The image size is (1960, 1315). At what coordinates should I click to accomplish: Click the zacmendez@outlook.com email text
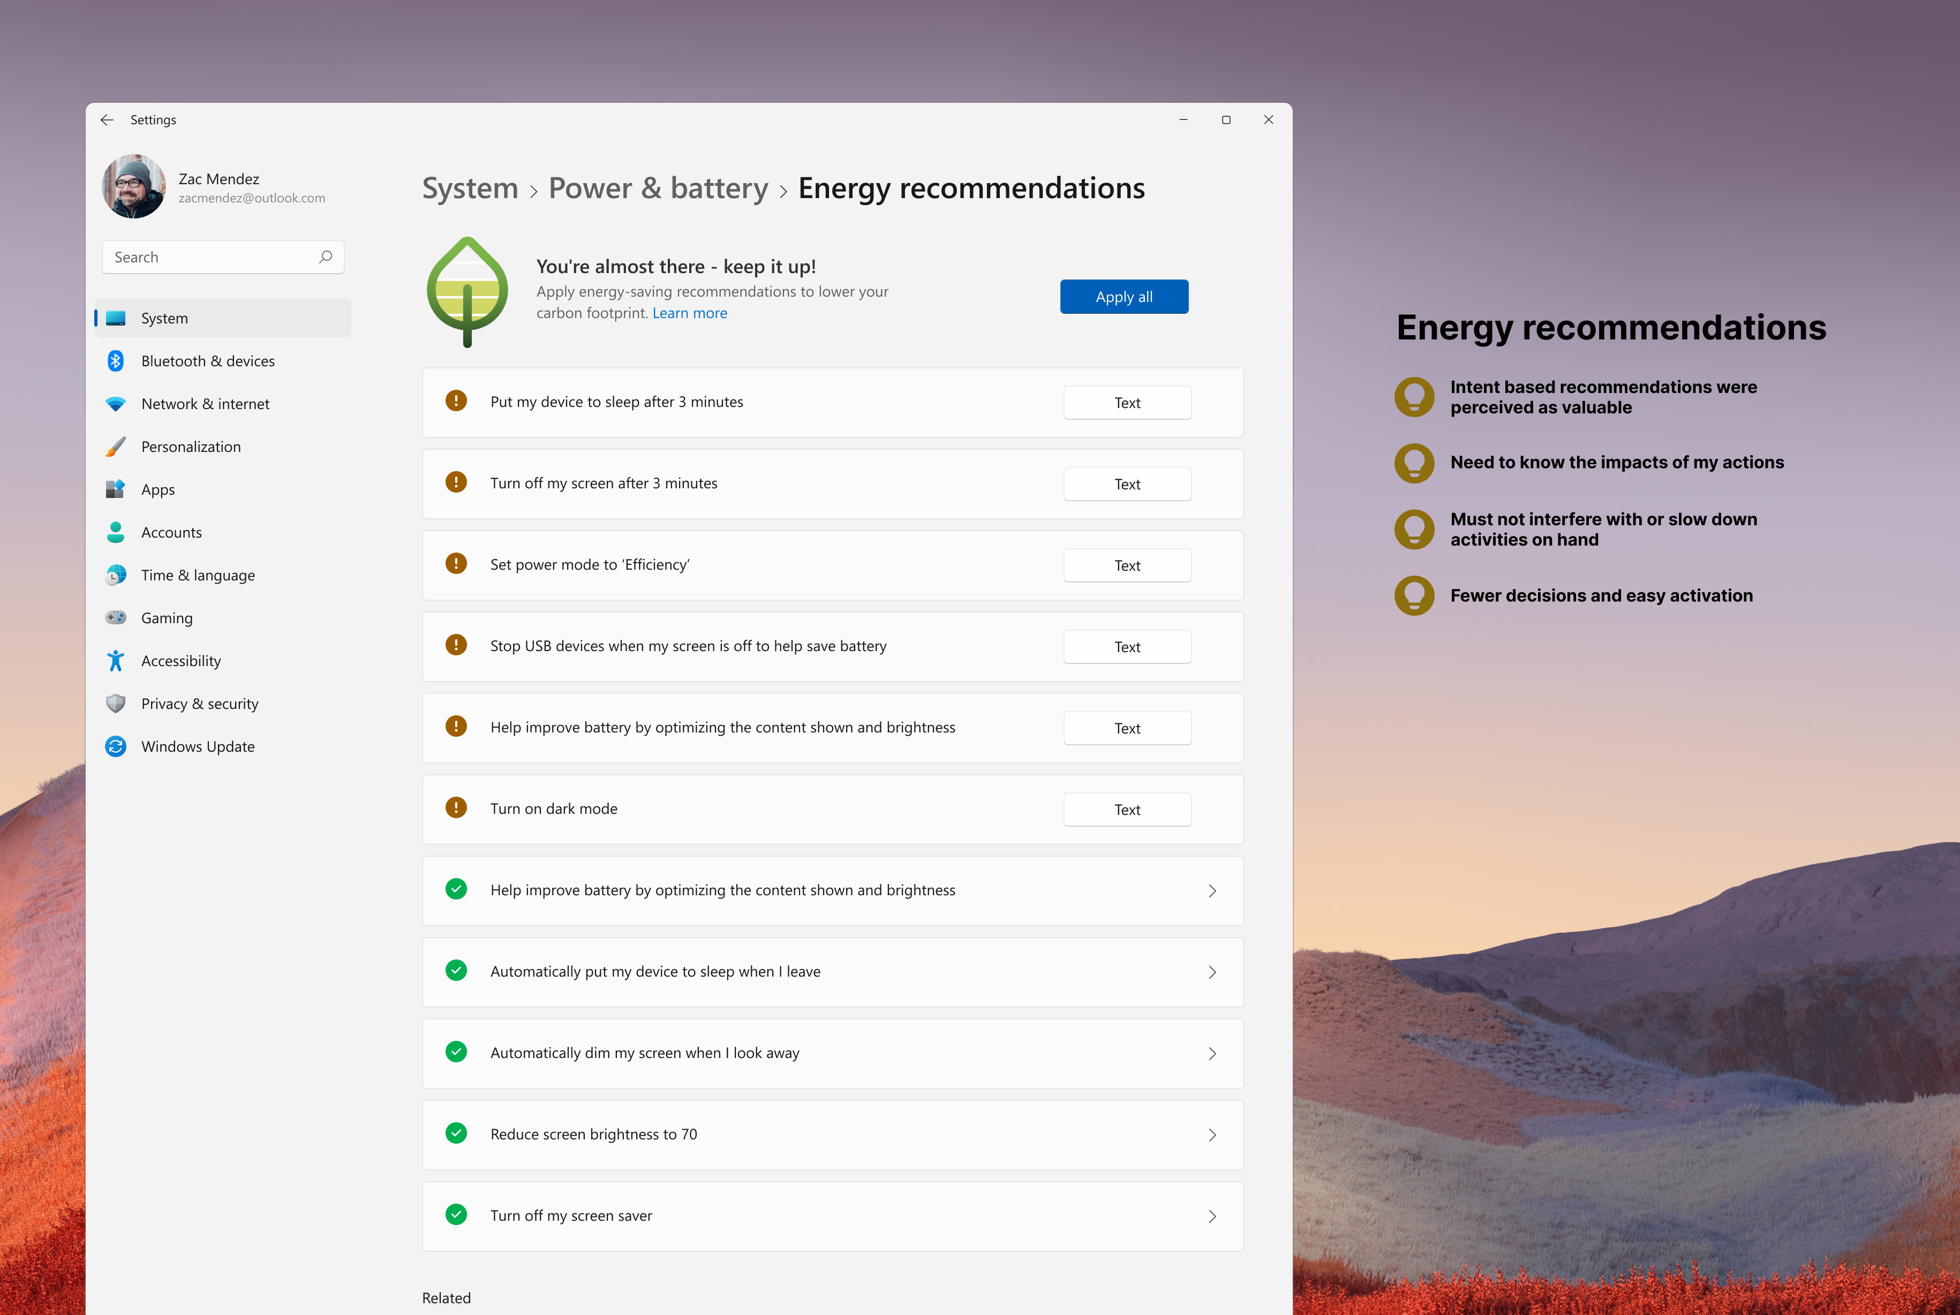pos(252,199)
